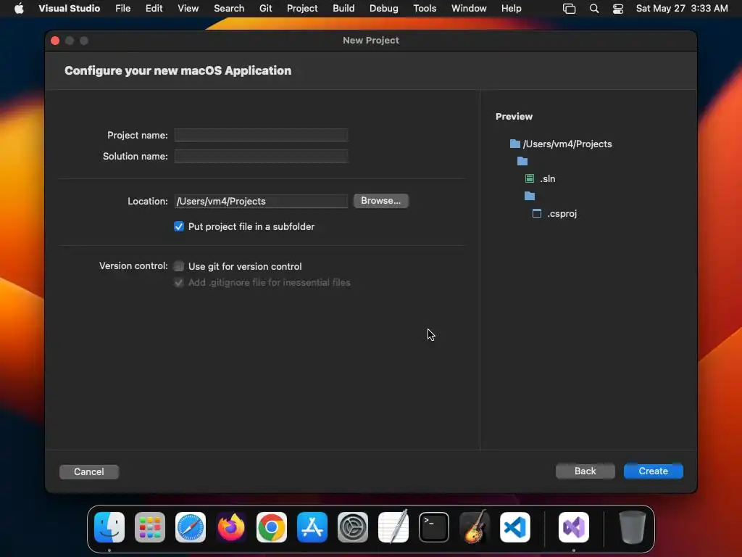Open the Search menu
This screenshot has width=742, height=557.
[x=229, y=8]
